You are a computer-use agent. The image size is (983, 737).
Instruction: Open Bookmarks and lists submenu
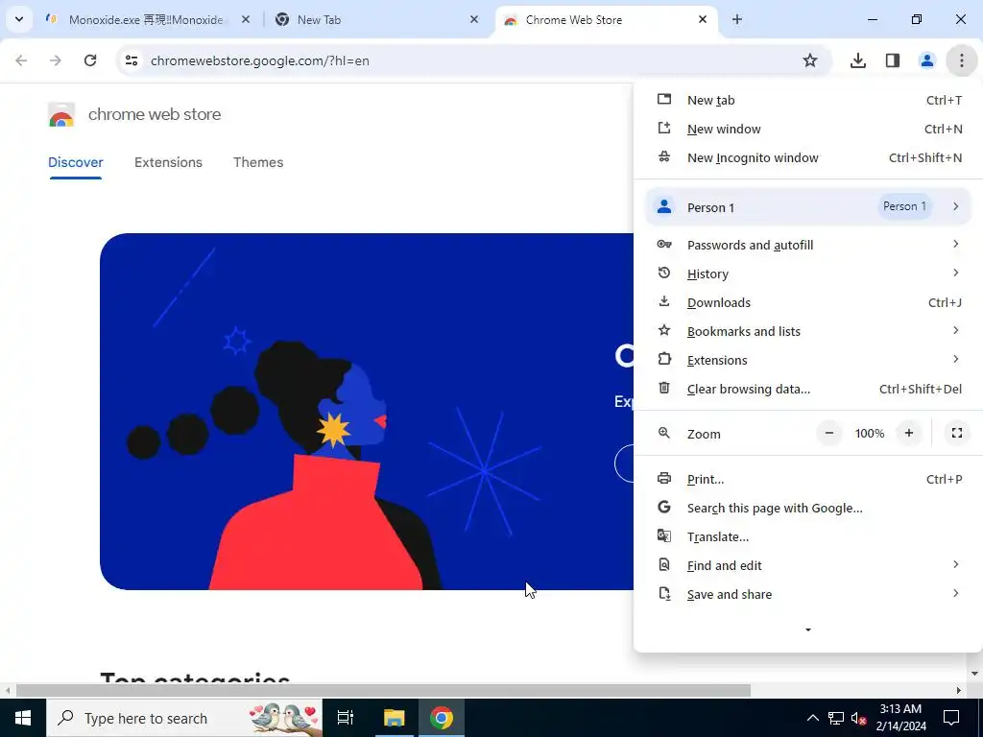808,331
